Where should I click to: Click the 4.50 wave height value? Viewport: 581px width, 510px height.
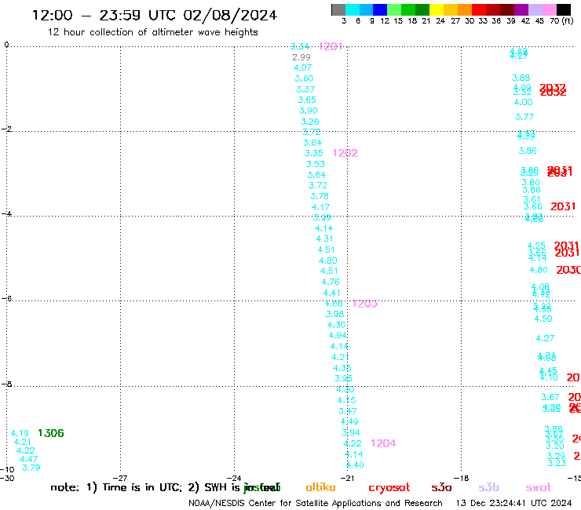[543, 319]
